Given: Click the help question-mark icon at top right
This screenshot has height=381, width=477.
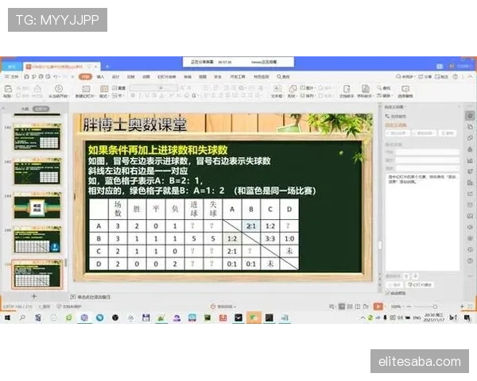Looking at the screenshot, I should 455,77.
